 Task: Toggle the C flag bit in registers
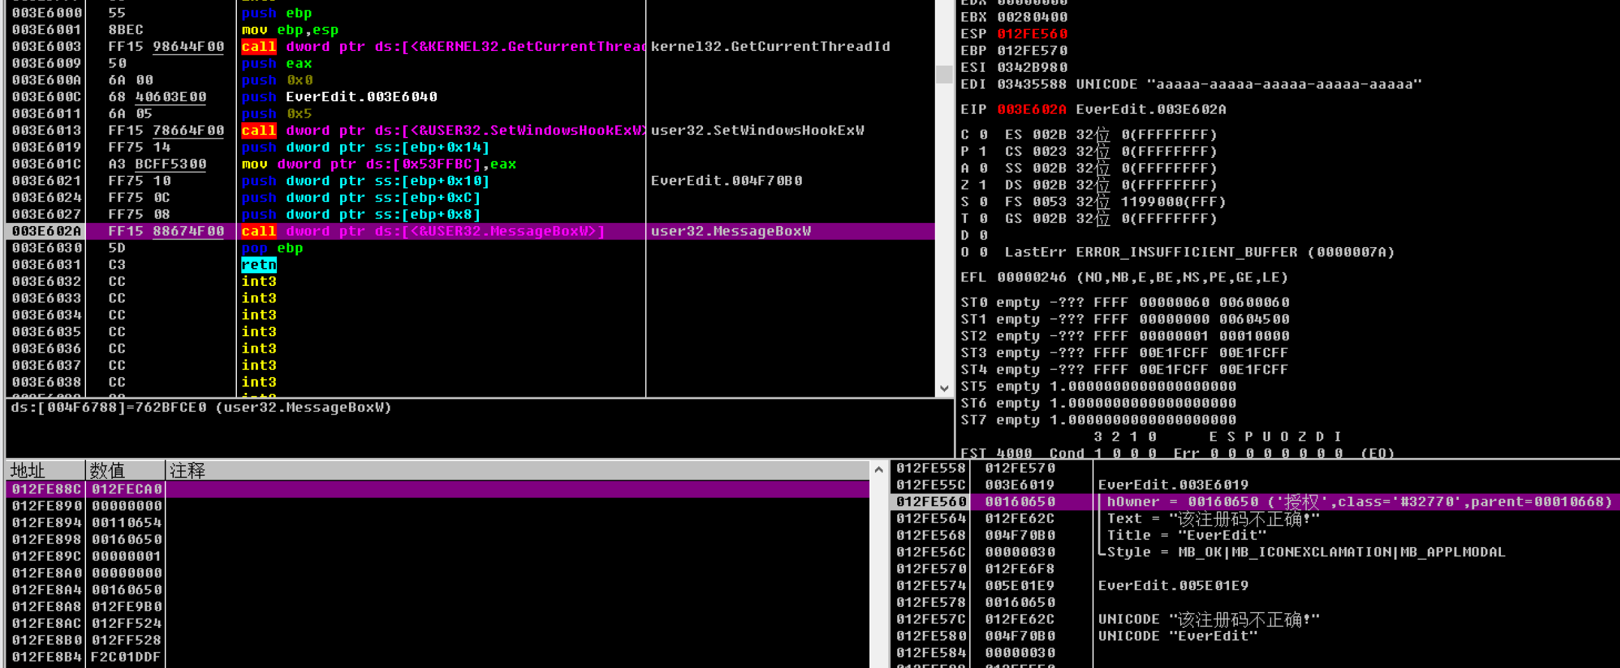pos(983,135)
